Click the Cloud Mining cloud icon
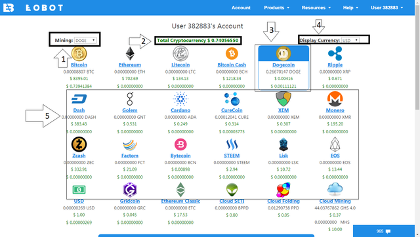420x237 pixels. pos(335,189)
